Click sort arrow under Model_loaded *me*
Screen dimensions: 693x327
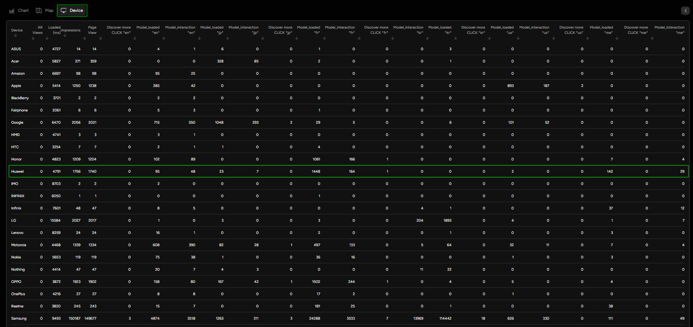click(617, 38)
